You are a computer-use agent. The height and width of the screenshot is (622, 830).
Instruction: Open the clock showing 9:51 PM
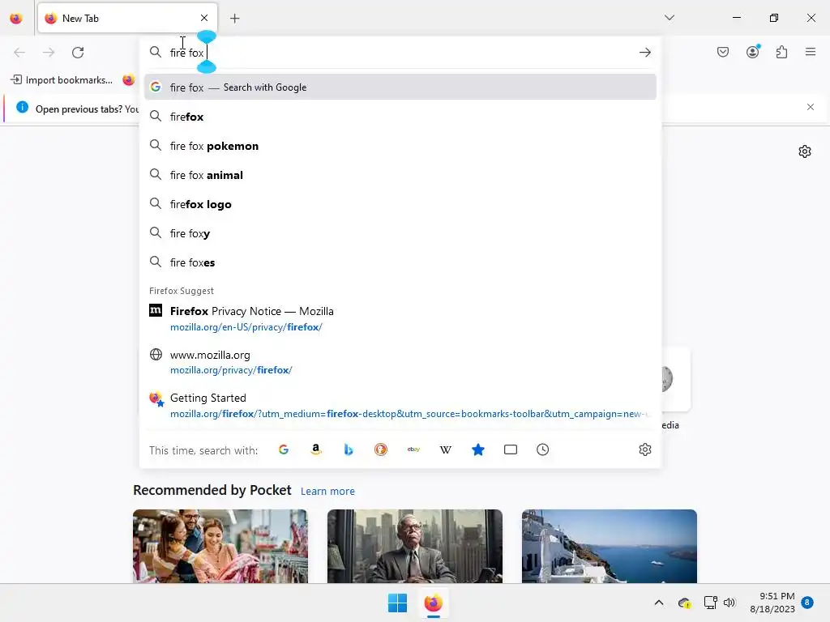(772, 603)
